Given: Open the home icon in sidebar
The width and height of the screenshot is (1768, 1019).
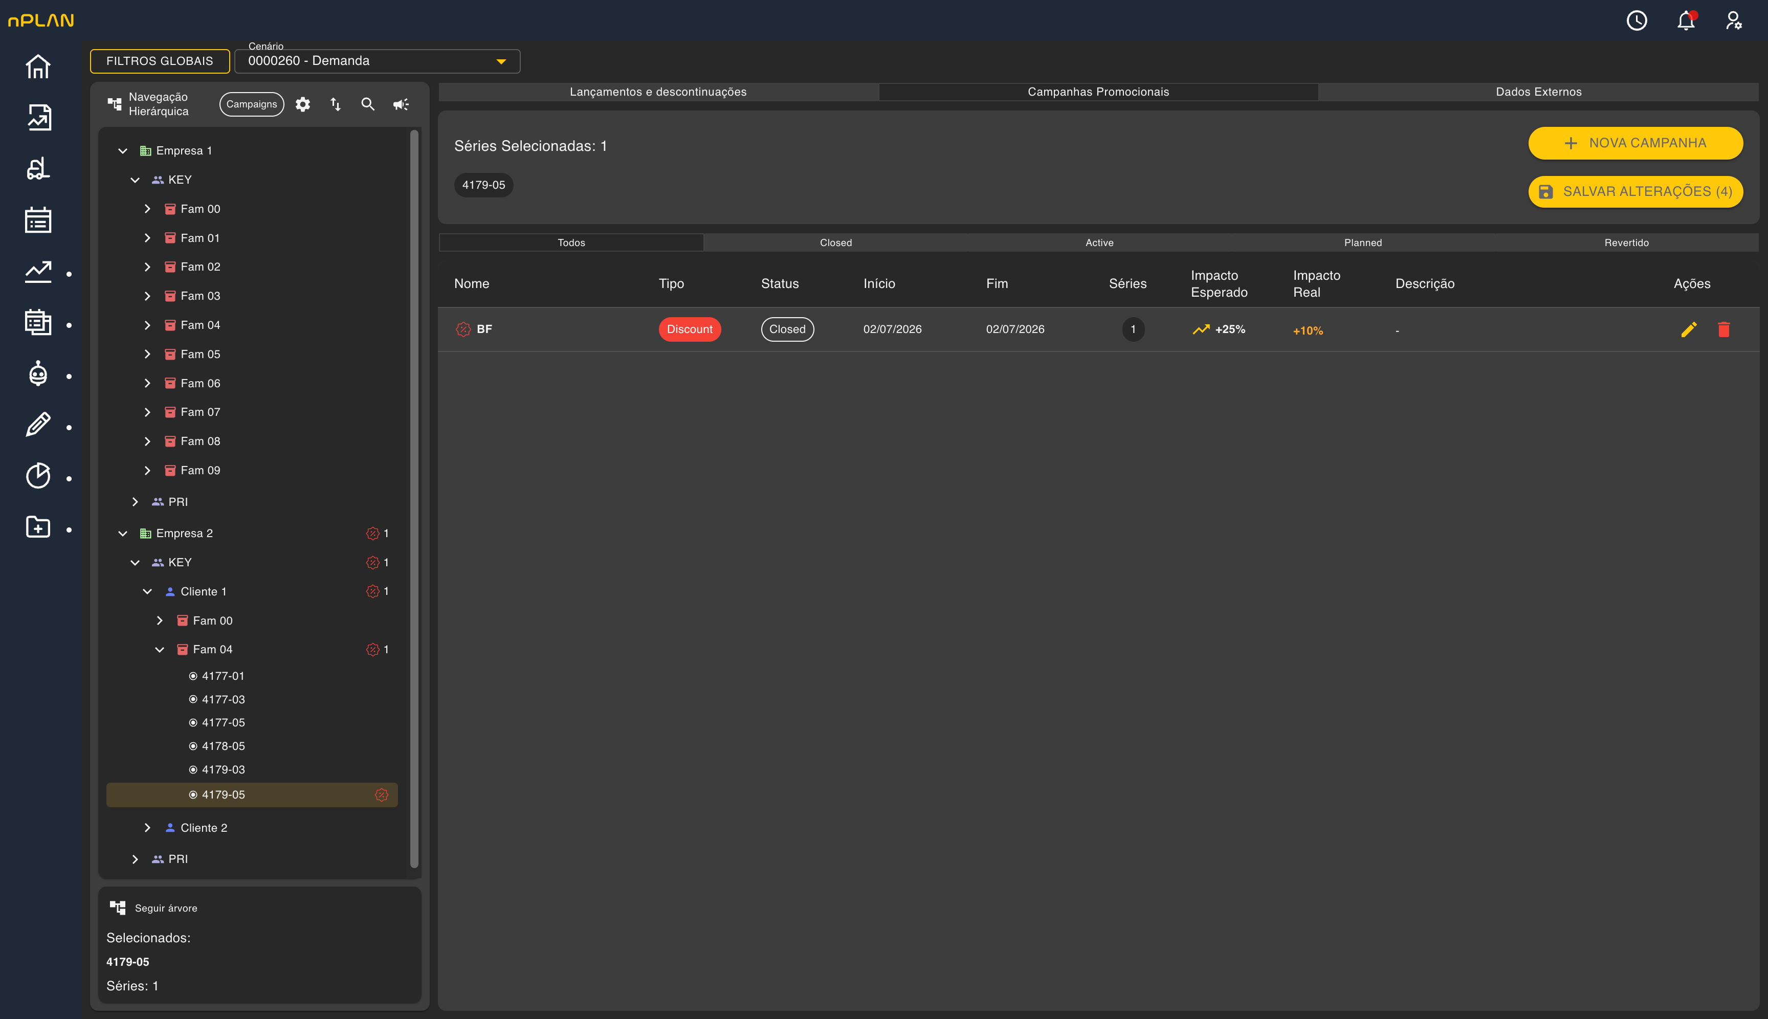Looking at the screenshot, I should (x=38, y=67).
